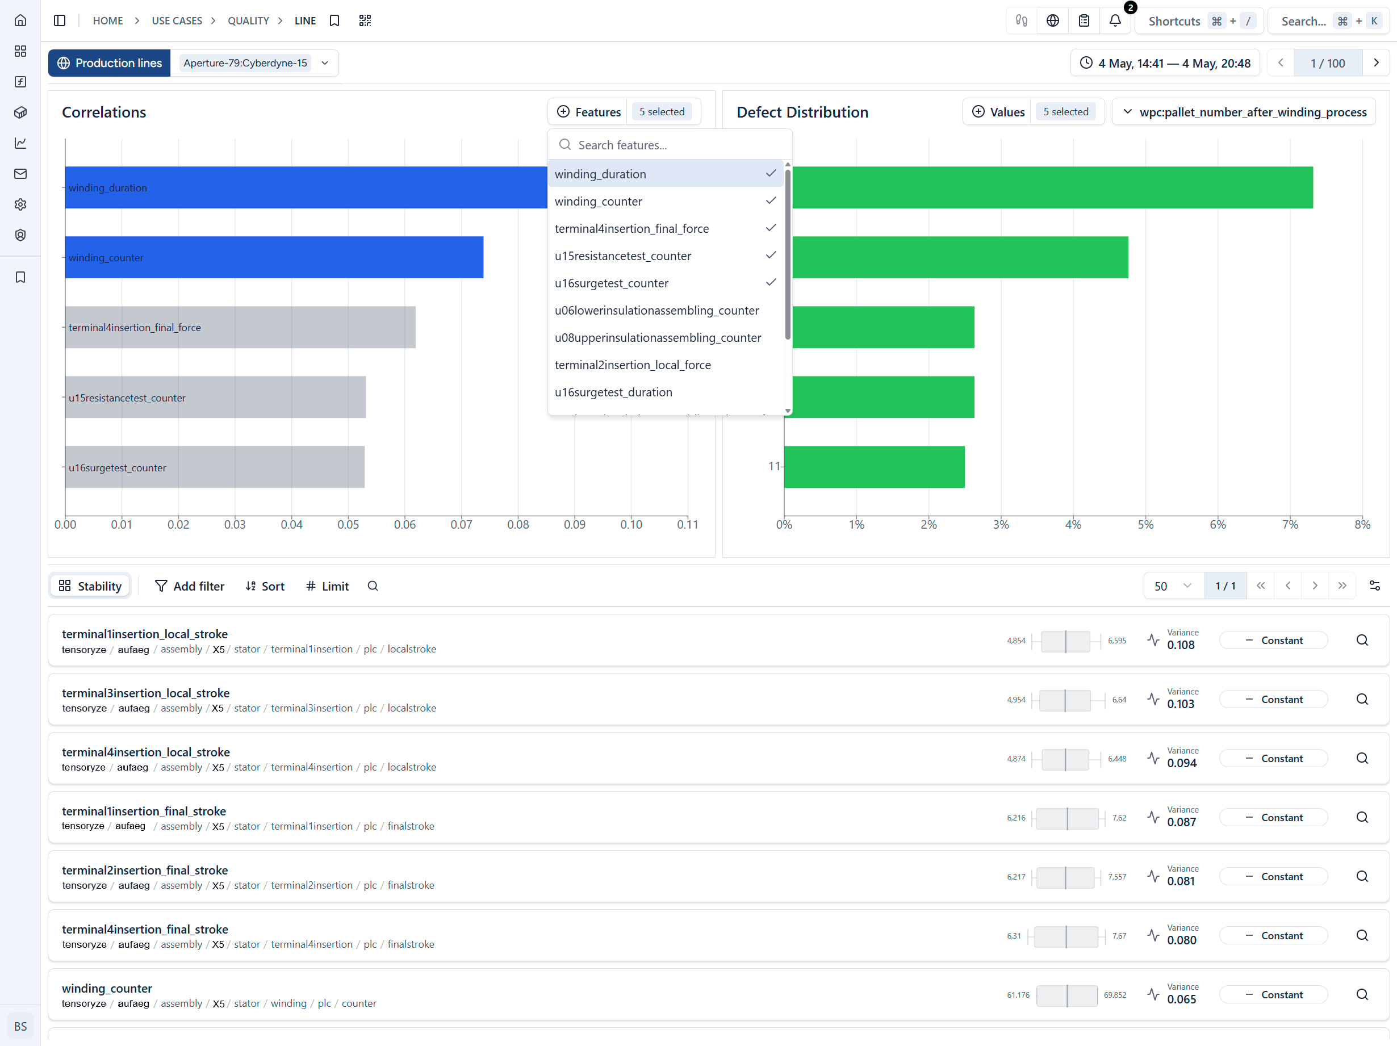Open the clipboard tasks icon
Viewport: 1397px width, 1046px height.
click(x=1085, y=21)
